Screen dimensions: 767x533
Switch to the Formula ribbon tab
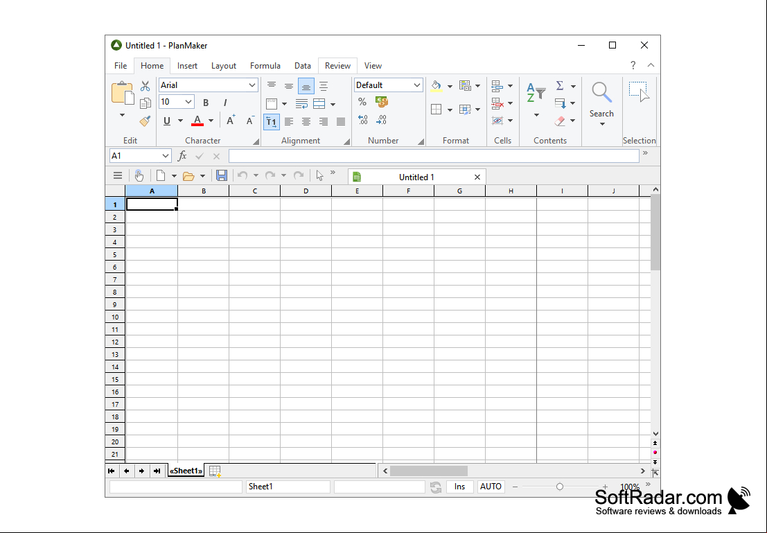click(265, 66)
